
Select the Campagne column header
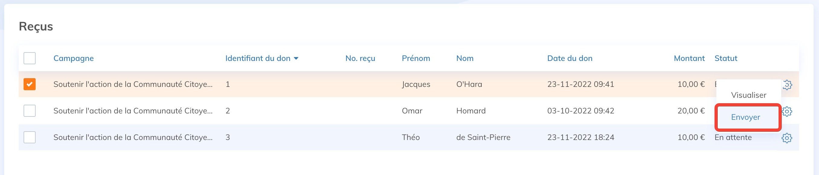pos(73,59)
